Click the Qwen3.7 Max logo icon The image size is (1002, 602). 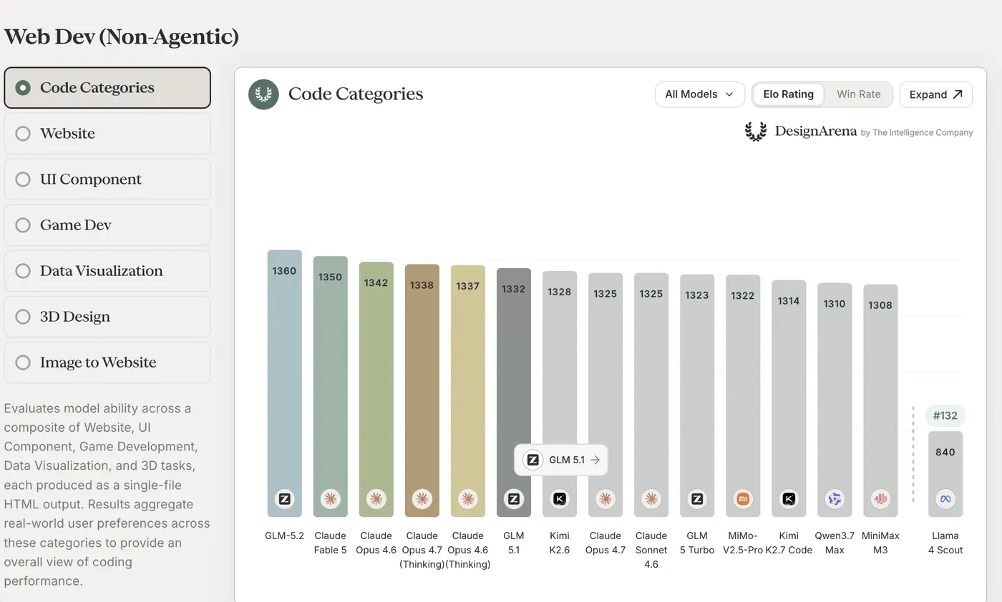pos(835,499)
